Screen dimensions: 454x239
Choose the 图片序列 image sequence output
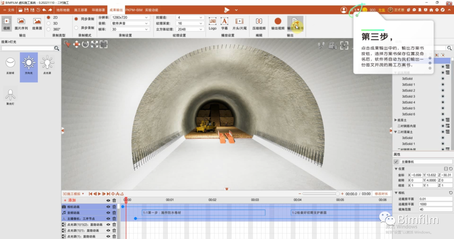[x=21, y=24]
